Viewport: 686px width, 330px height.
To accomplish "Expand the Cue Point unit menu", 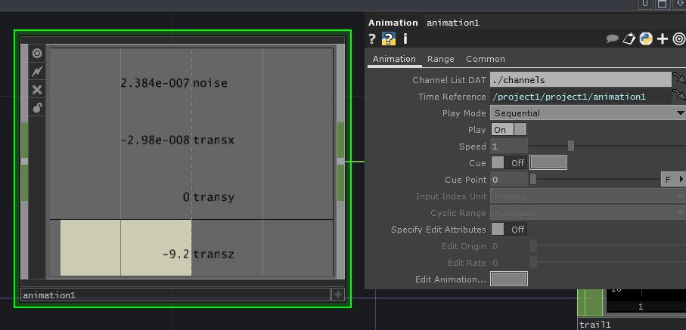I will point(673,179).
